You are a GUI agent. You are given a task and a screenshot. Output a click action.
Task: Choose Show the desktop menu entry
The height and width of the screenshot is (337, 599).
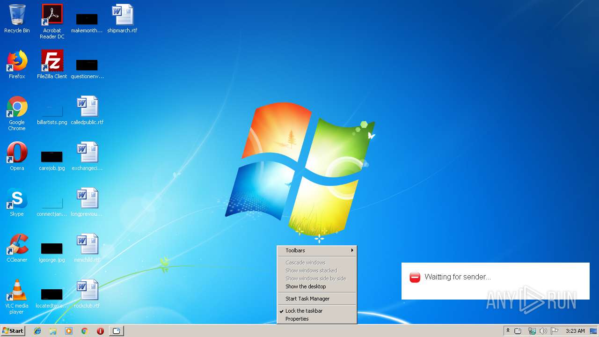pos(317,286)
